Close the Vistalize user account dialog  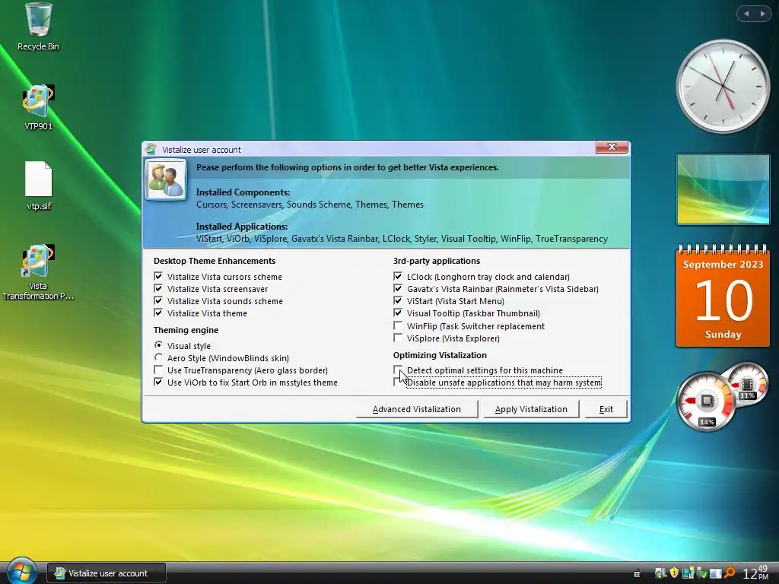(x=612, y=147)
